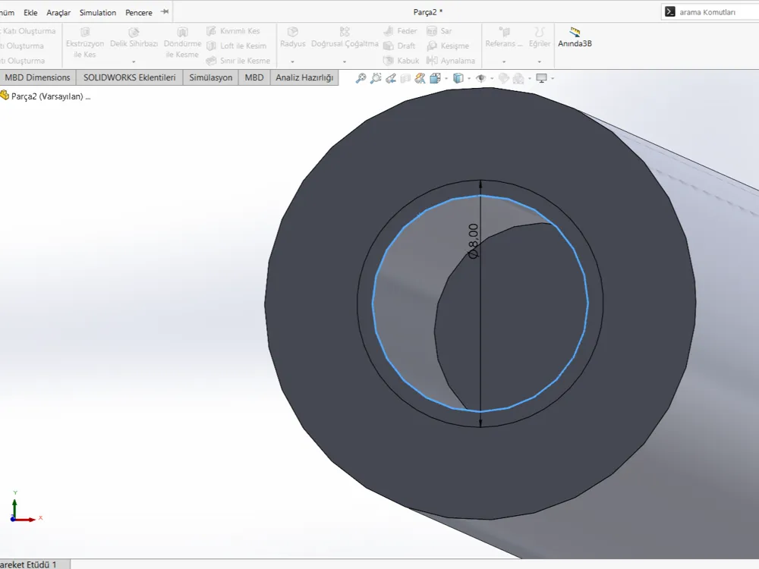Switch to the SOLIDWORKS Eklentileri tab

click(x=129, y=77)
